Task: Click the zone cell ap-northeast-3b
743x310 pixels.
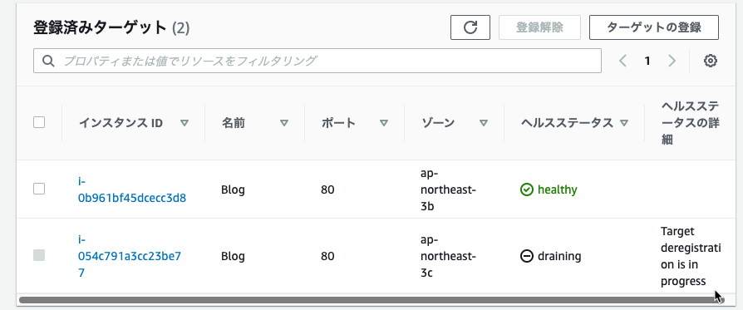Action: coord(448,189)
